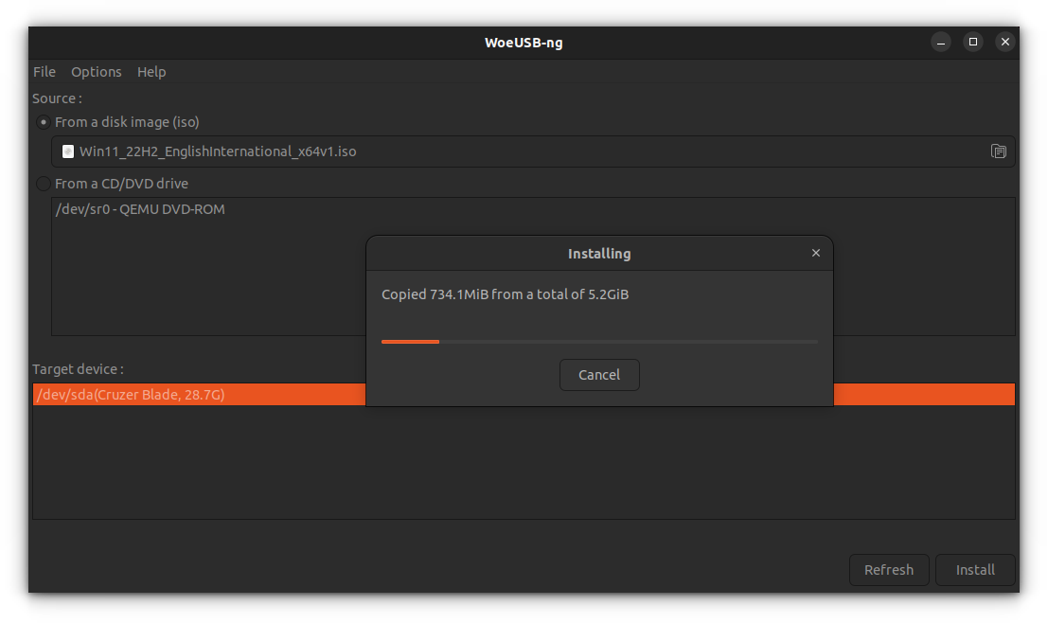1048x623 pixels.
Task: Open the File menu
Action: click(x=44, y=71)
